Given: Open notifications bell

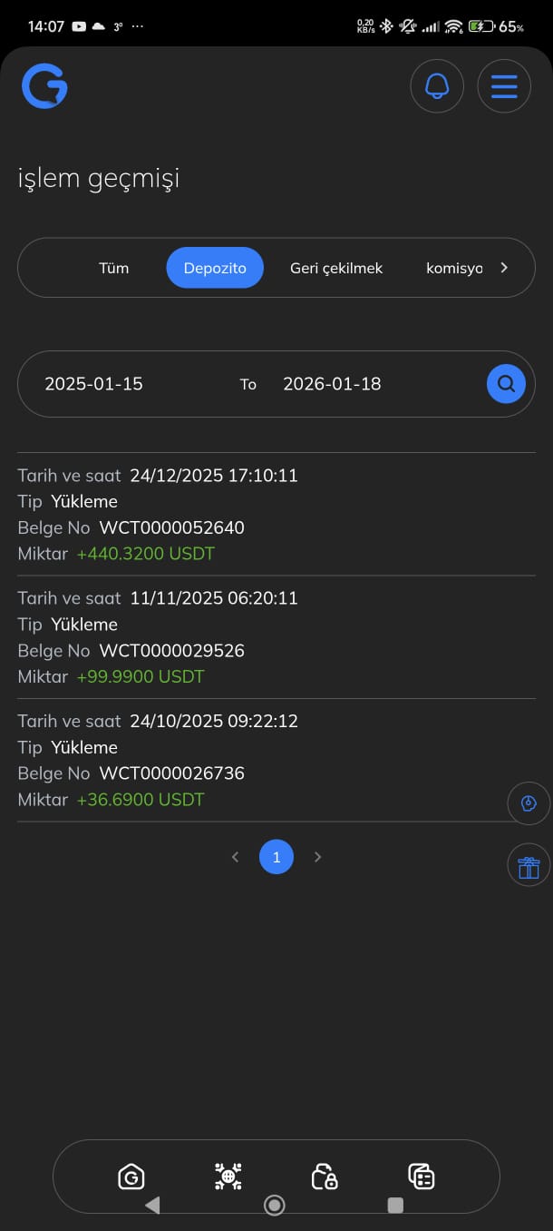Looking at the screenshot, I should tap(437, 86).
